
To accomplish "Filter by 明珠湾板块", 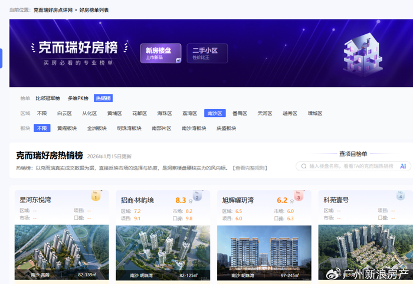I will tap(129, 128).
